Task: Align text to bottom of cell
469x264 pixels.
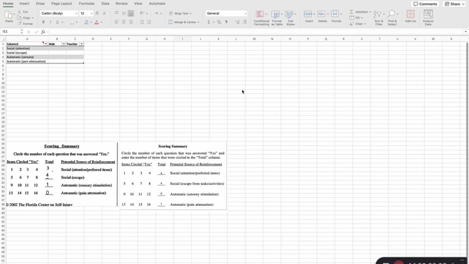Action: 131,13
